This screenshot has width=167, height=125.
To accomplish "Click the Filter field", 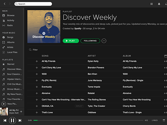I will [x=35, y=50].
